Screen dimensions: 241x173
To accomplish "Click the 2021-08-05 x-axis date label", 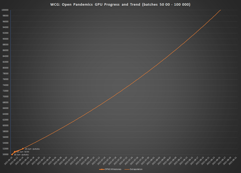I will [x=161, y=161].
